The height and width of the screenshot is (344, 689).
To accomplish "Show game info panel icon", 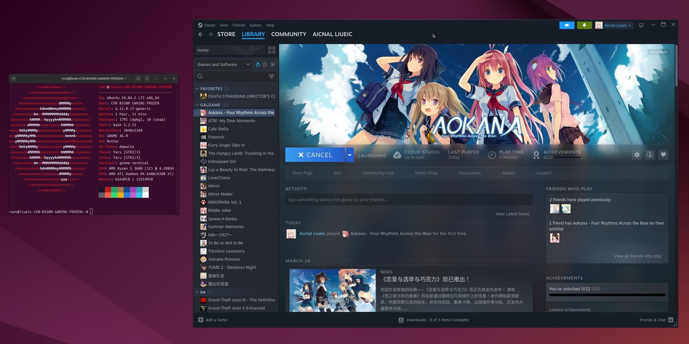I will click(650, 155).
